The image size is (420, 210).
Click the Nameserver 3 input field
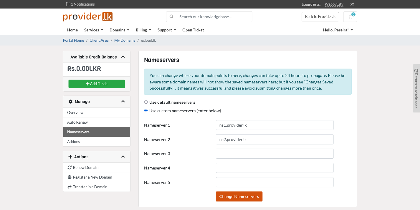point(275,154)
